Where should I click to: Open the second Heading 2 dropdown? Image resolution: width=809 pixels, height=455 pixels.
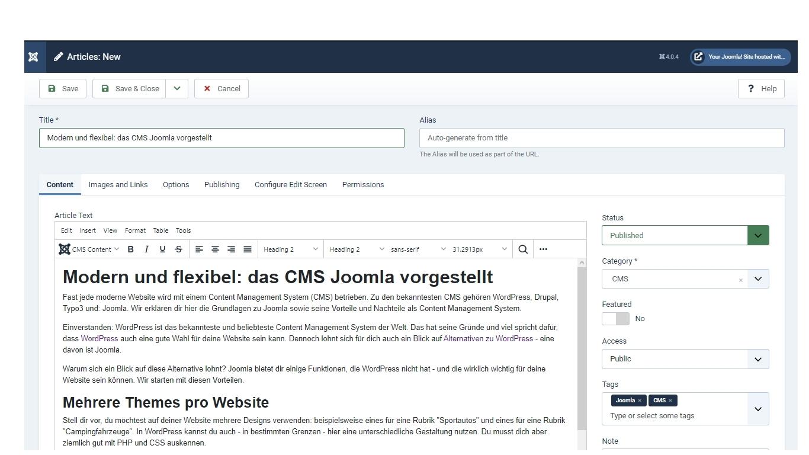(x=357, y=249)
